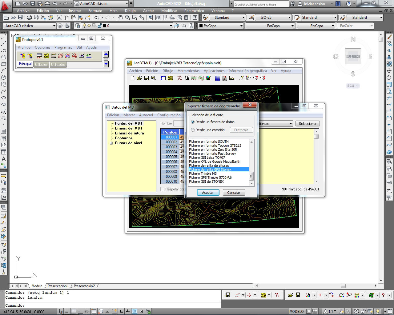This screenshot has width=394, height=315.
Task: Toggle the layer on/off lightbulb in layer dropdown
Action: pyautogui.click(x=84, y=26)
